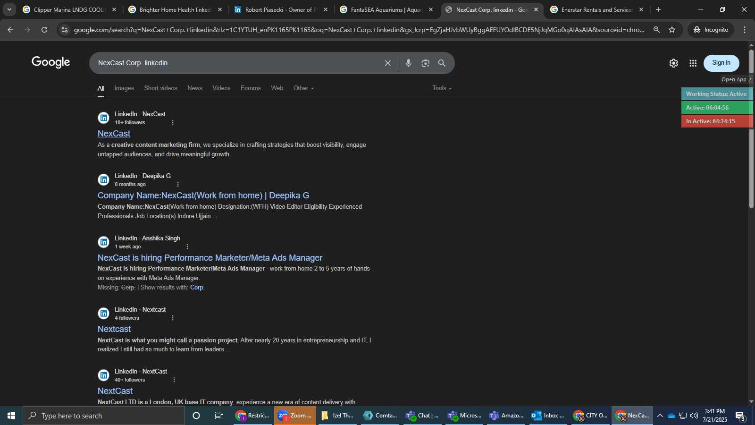
Task: Show hidden system tray icons
Action: 660,416
